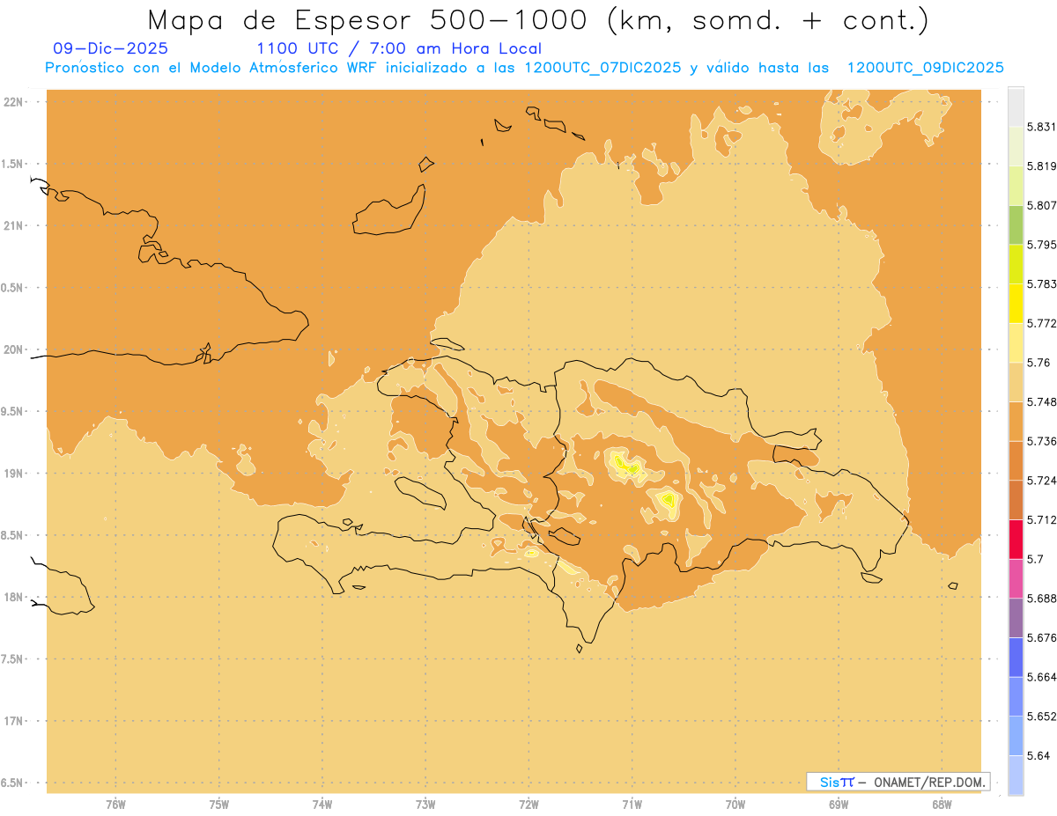
Task: Click the red colorbar swatch between 5.7 and 5.712
Action: [x=1016, y=539]
